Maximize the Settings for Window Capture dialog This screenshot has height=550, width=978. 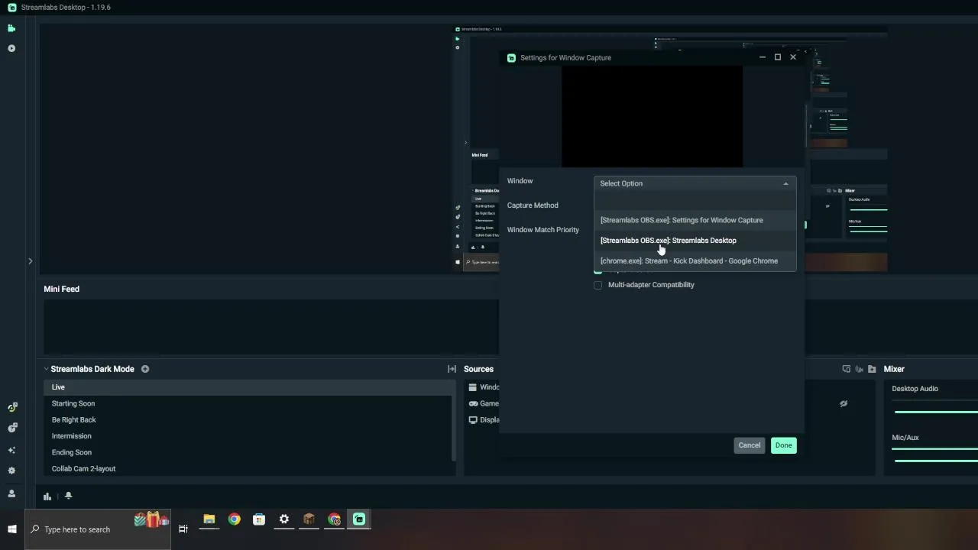(778, 57)
